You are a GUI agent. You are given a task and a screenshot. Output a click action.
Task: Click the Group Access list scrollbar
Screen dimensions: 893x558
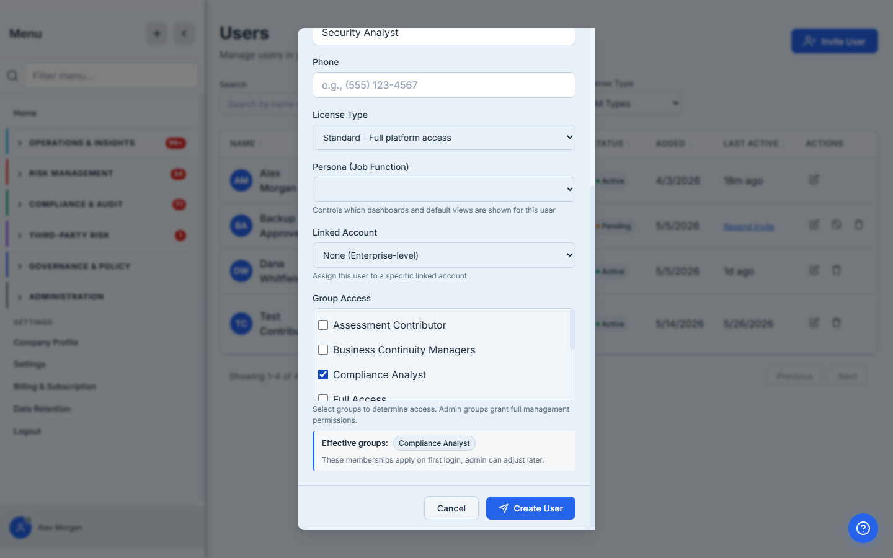[x=572, y=330]
